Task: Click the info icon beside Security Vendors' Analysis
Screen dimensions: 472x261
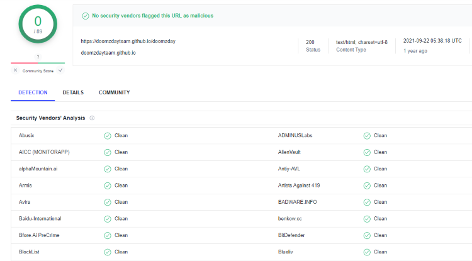Action: click(x=92, y=118)
